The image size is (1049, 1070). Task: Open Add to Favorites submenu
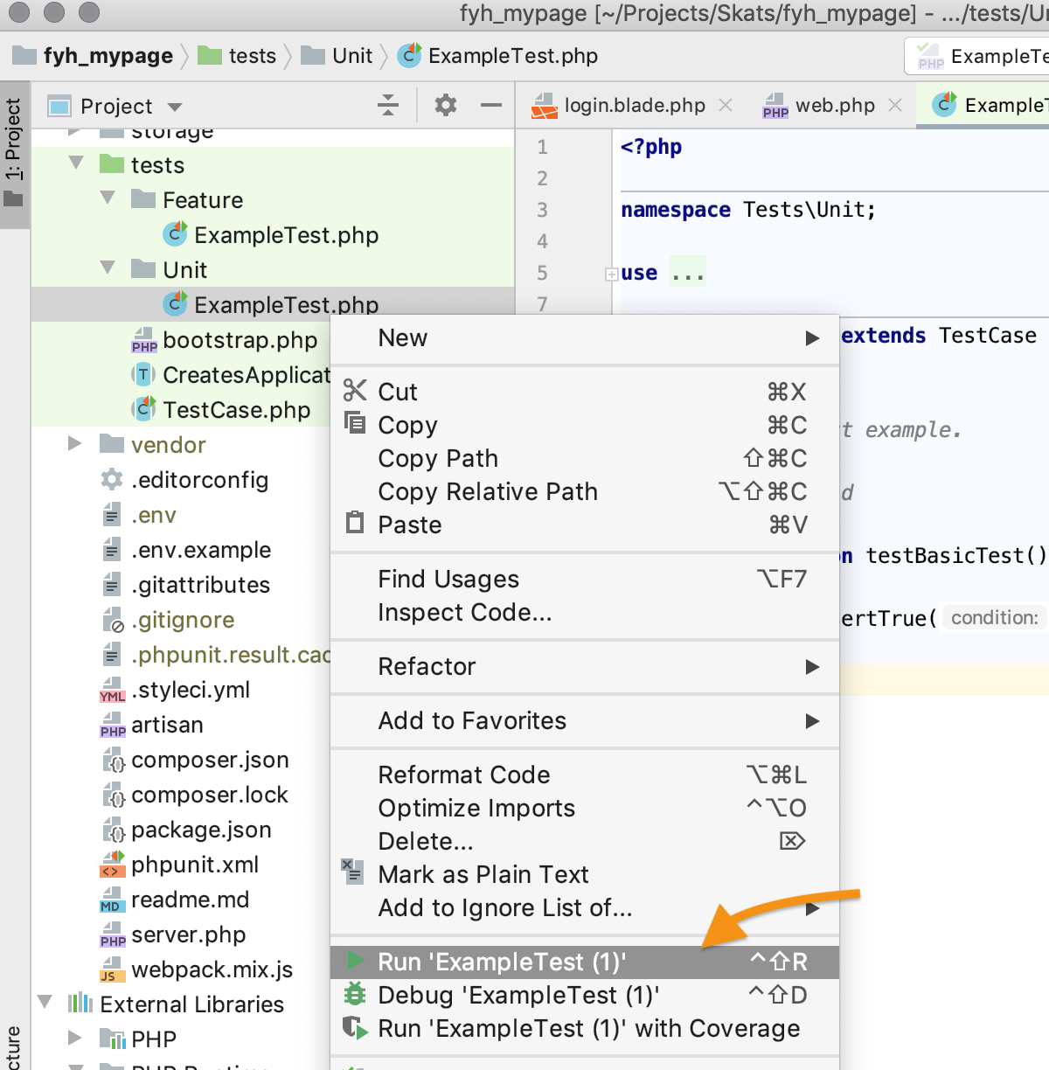pyautogui.click(x=585, y=720)
